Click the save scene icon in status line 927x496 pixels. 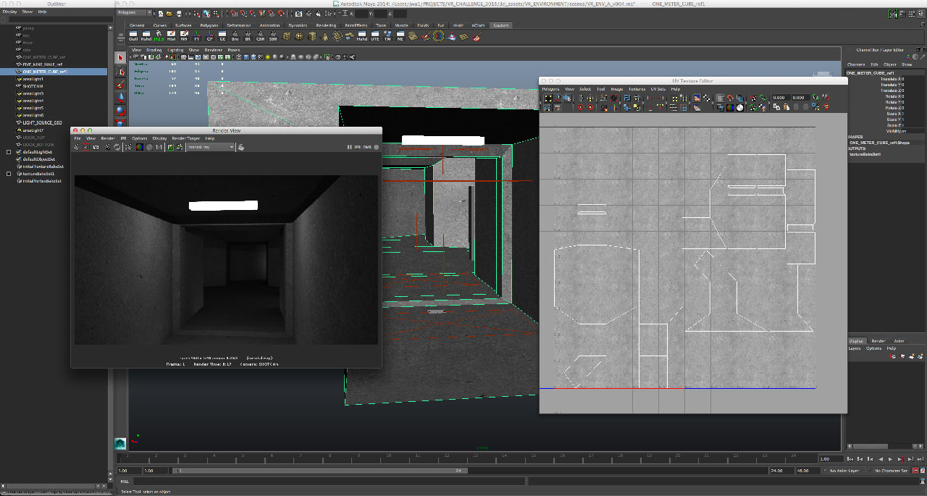tap(177, 13)
